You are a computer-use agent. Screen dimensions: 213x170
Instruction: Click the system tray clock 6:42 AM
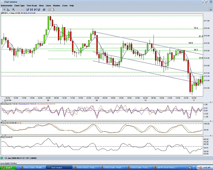pyautogui.click(x=207, y=168)
